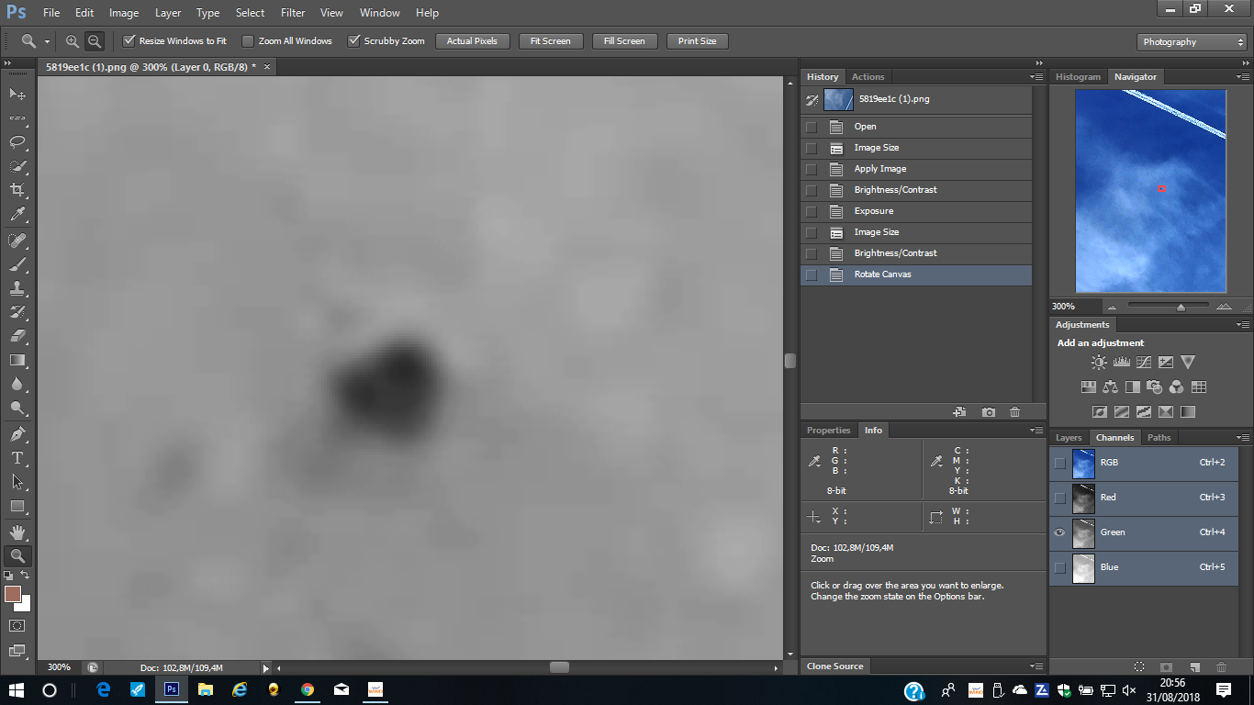Select the Horizontal Type tool
Image resolution: width=1254 pixels, height=705 pixels.
pyautogui.click(x=17, y=457)
